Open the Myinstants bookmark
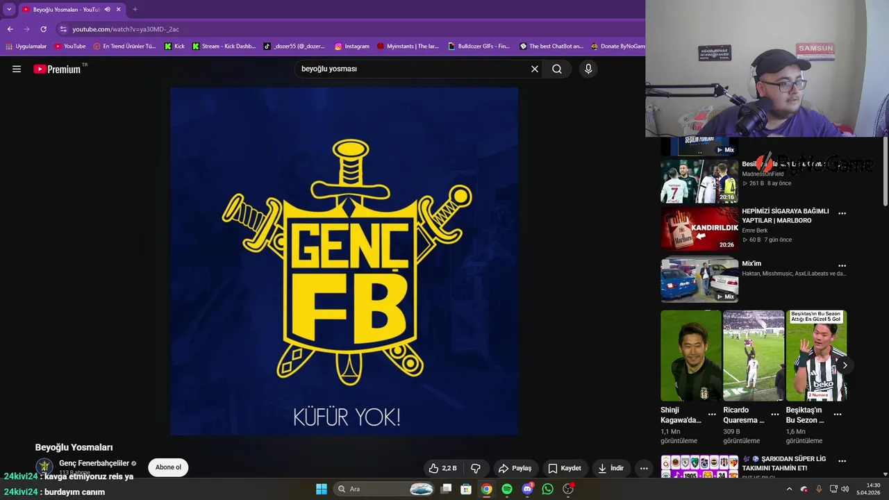This screenshot has width=889, height=500. click(408, 47)
